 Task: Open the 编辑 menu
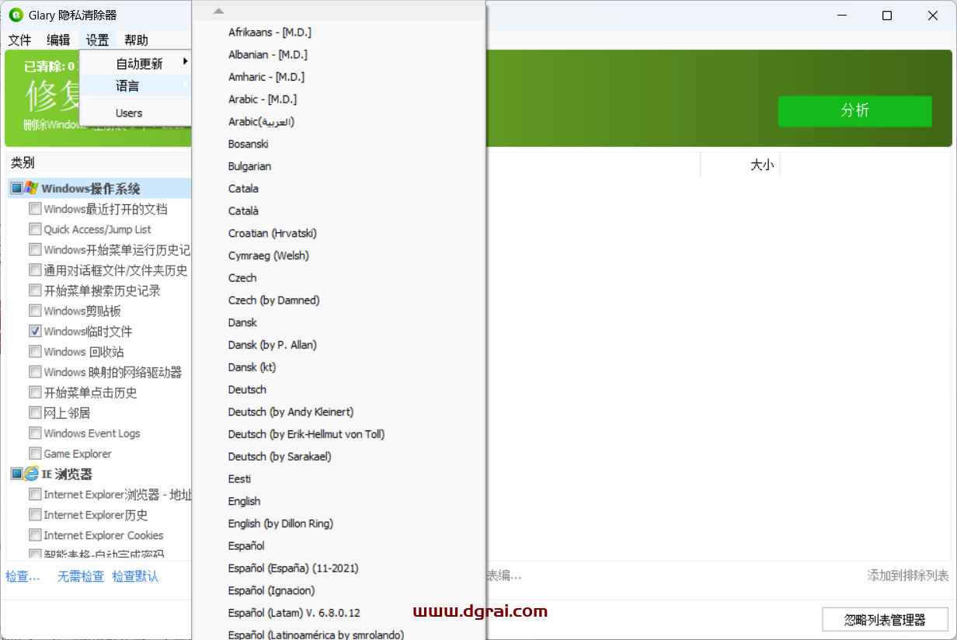pos(58,40)
